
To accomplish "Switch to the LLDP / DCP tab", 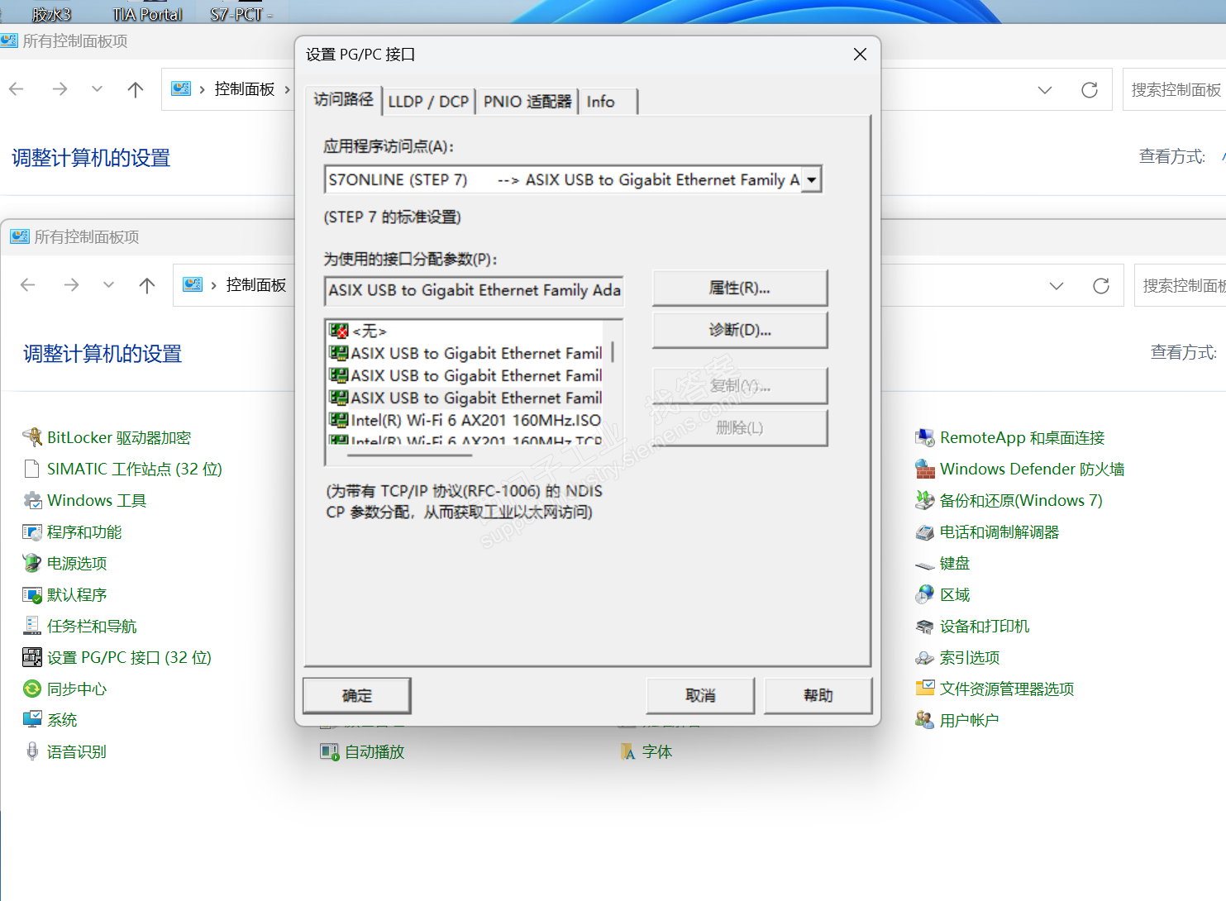I will pyautogui.click(x=428, y=102).
